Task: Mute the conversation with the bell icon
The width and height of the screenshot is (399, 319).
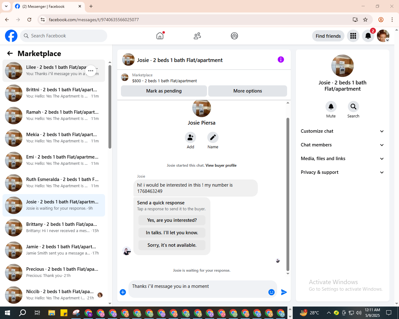Action: point(331,107)
